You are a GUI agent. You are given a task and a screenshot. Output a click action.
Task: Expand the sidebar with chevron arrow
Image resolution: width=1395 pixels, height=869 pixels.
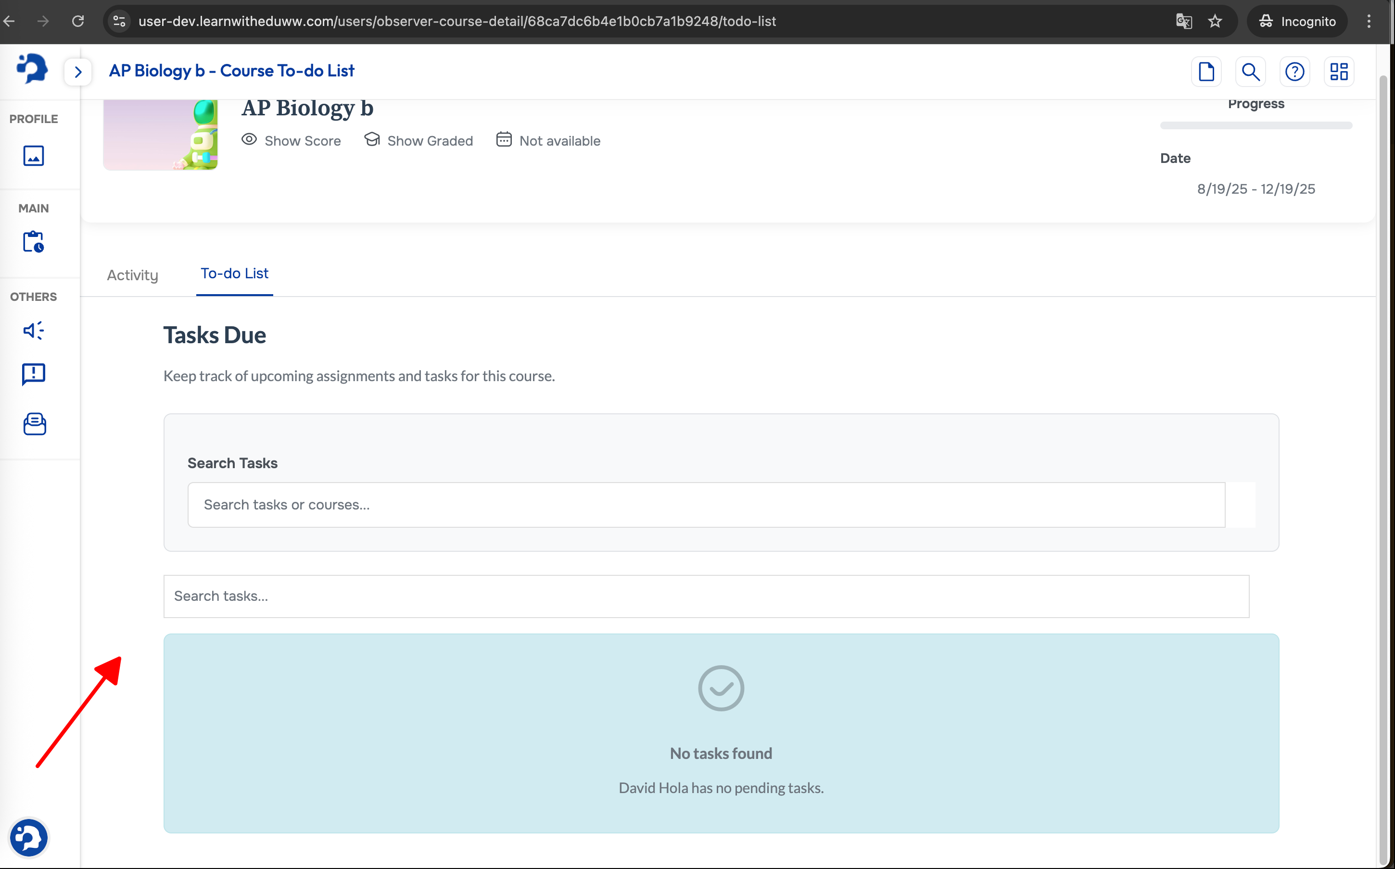(x=78, y=72)
